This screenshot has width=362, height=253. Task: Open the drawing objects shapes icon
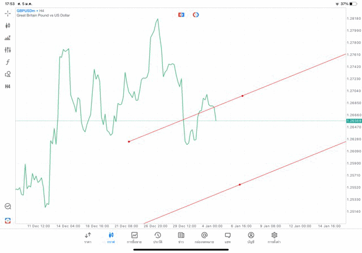point(8,74)
